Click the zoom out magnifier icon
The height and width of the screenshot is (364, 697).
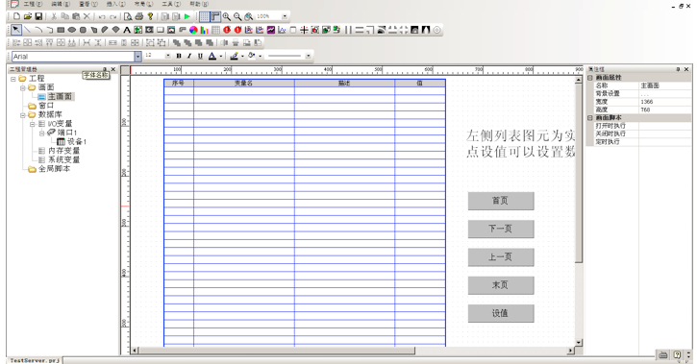237,17
